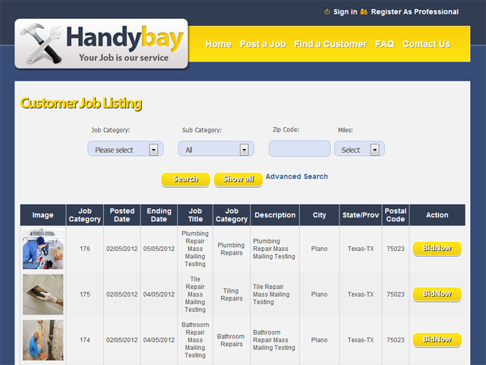Open the Sign in link

(345, 12)
